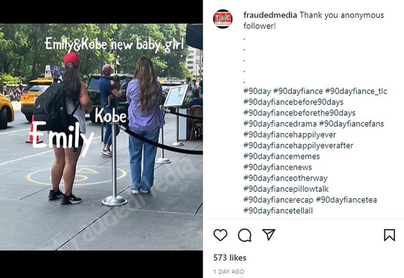Open the #90dayfiancenews hashtag
Viewport: 404px width, 278px height.
pyautogui.click(x=278, y=167)
